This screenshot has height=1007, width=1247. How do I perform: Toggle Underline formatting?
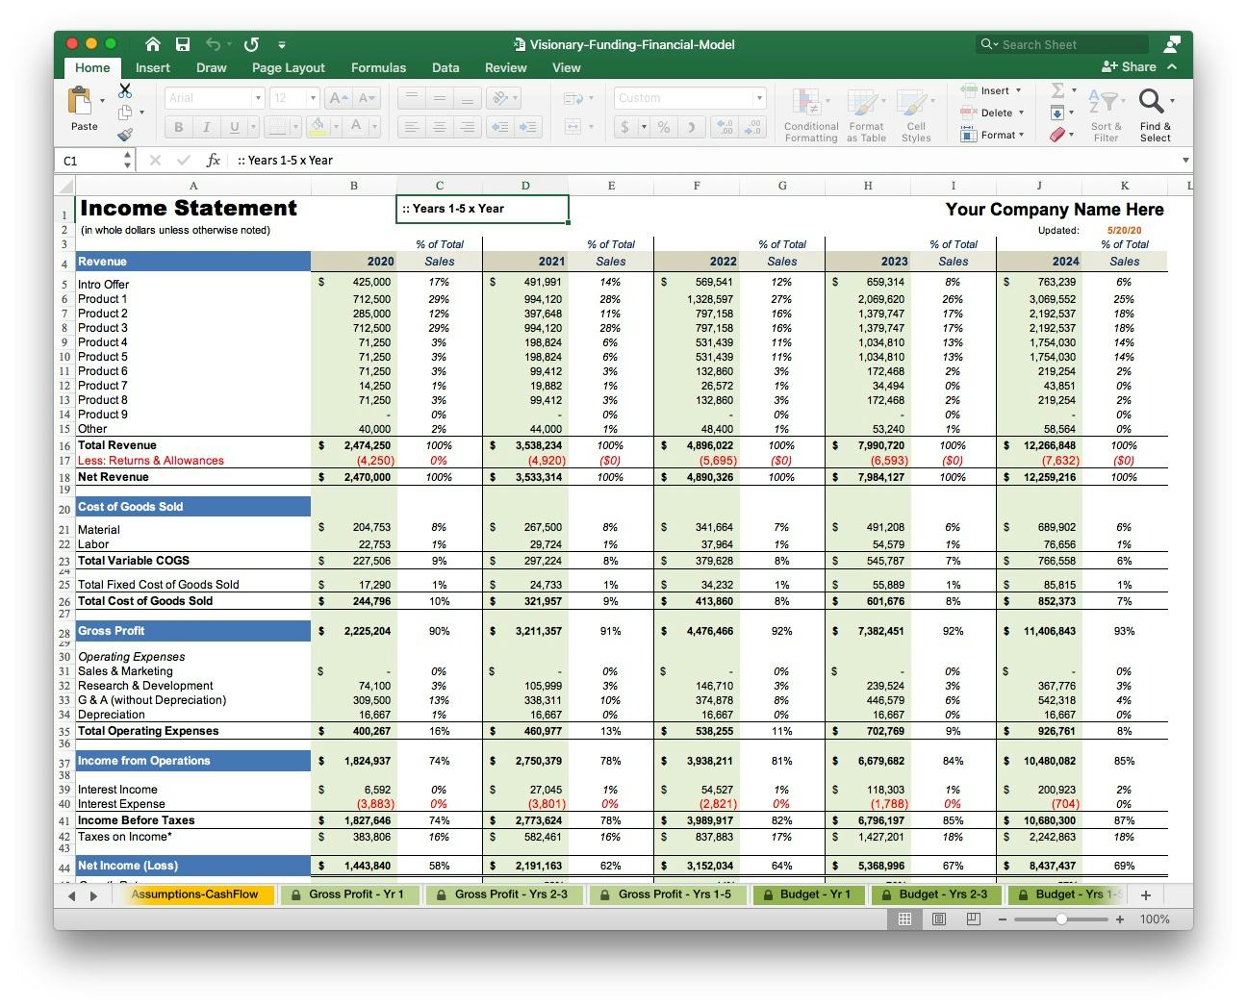coord(234,127)
